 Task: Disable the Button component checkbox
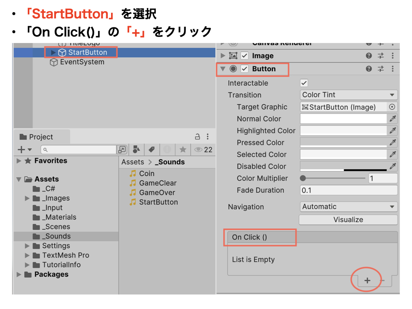click(244, 69)
